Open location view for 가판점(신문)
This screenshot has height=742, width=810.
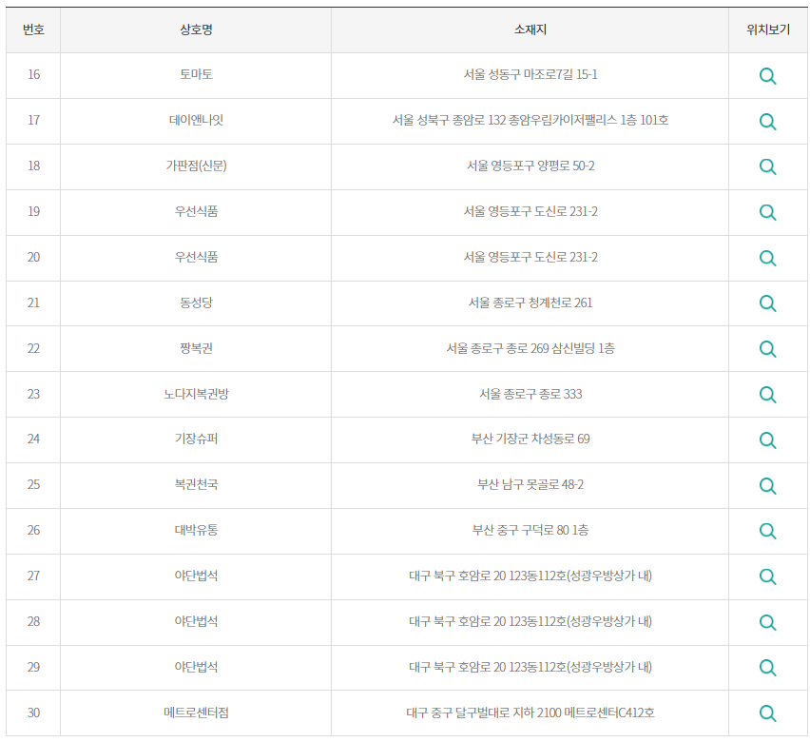click(x=767, y=167)
